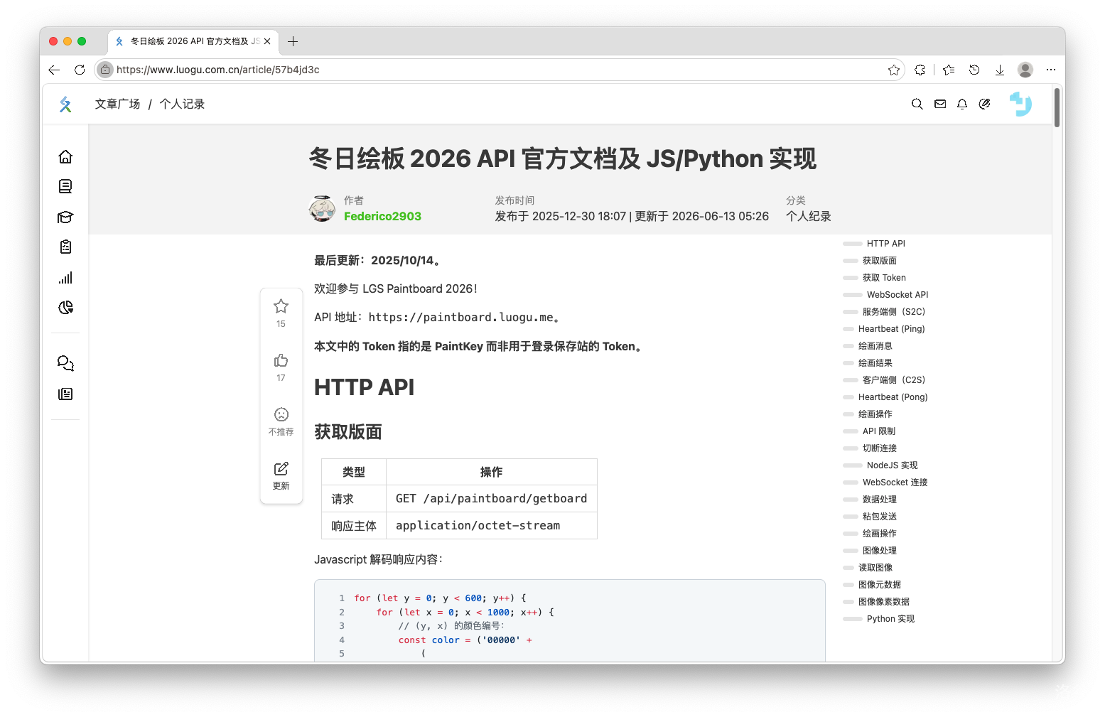Click 更新 edit button
The image size is (1105, 717).
(281, 475)
